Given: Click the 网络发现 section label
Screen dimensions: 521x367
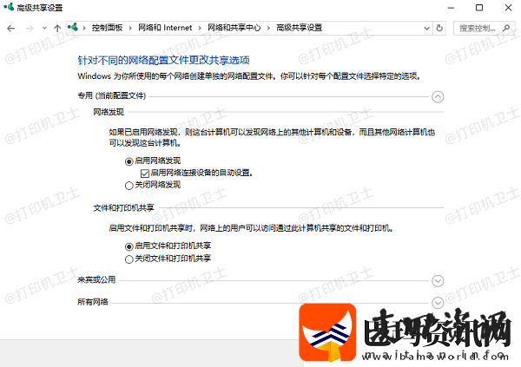Looking at the screenshot, I should [x=109, y=112].
